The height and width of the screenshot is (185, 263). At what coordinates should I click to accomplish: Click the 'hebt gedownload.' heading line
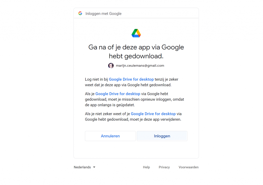pyautogui.click(x=136, y=56)
